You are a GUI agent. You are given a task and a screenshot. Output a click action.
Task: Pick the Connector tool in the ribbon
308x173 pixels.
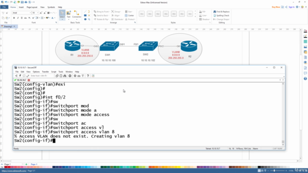pyautogui.click(x=77, y=15)
